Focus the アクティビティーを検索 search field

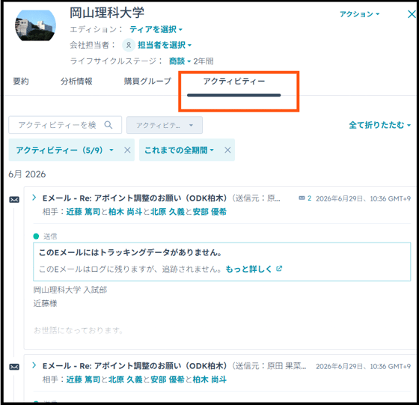[x=65, y=125]
